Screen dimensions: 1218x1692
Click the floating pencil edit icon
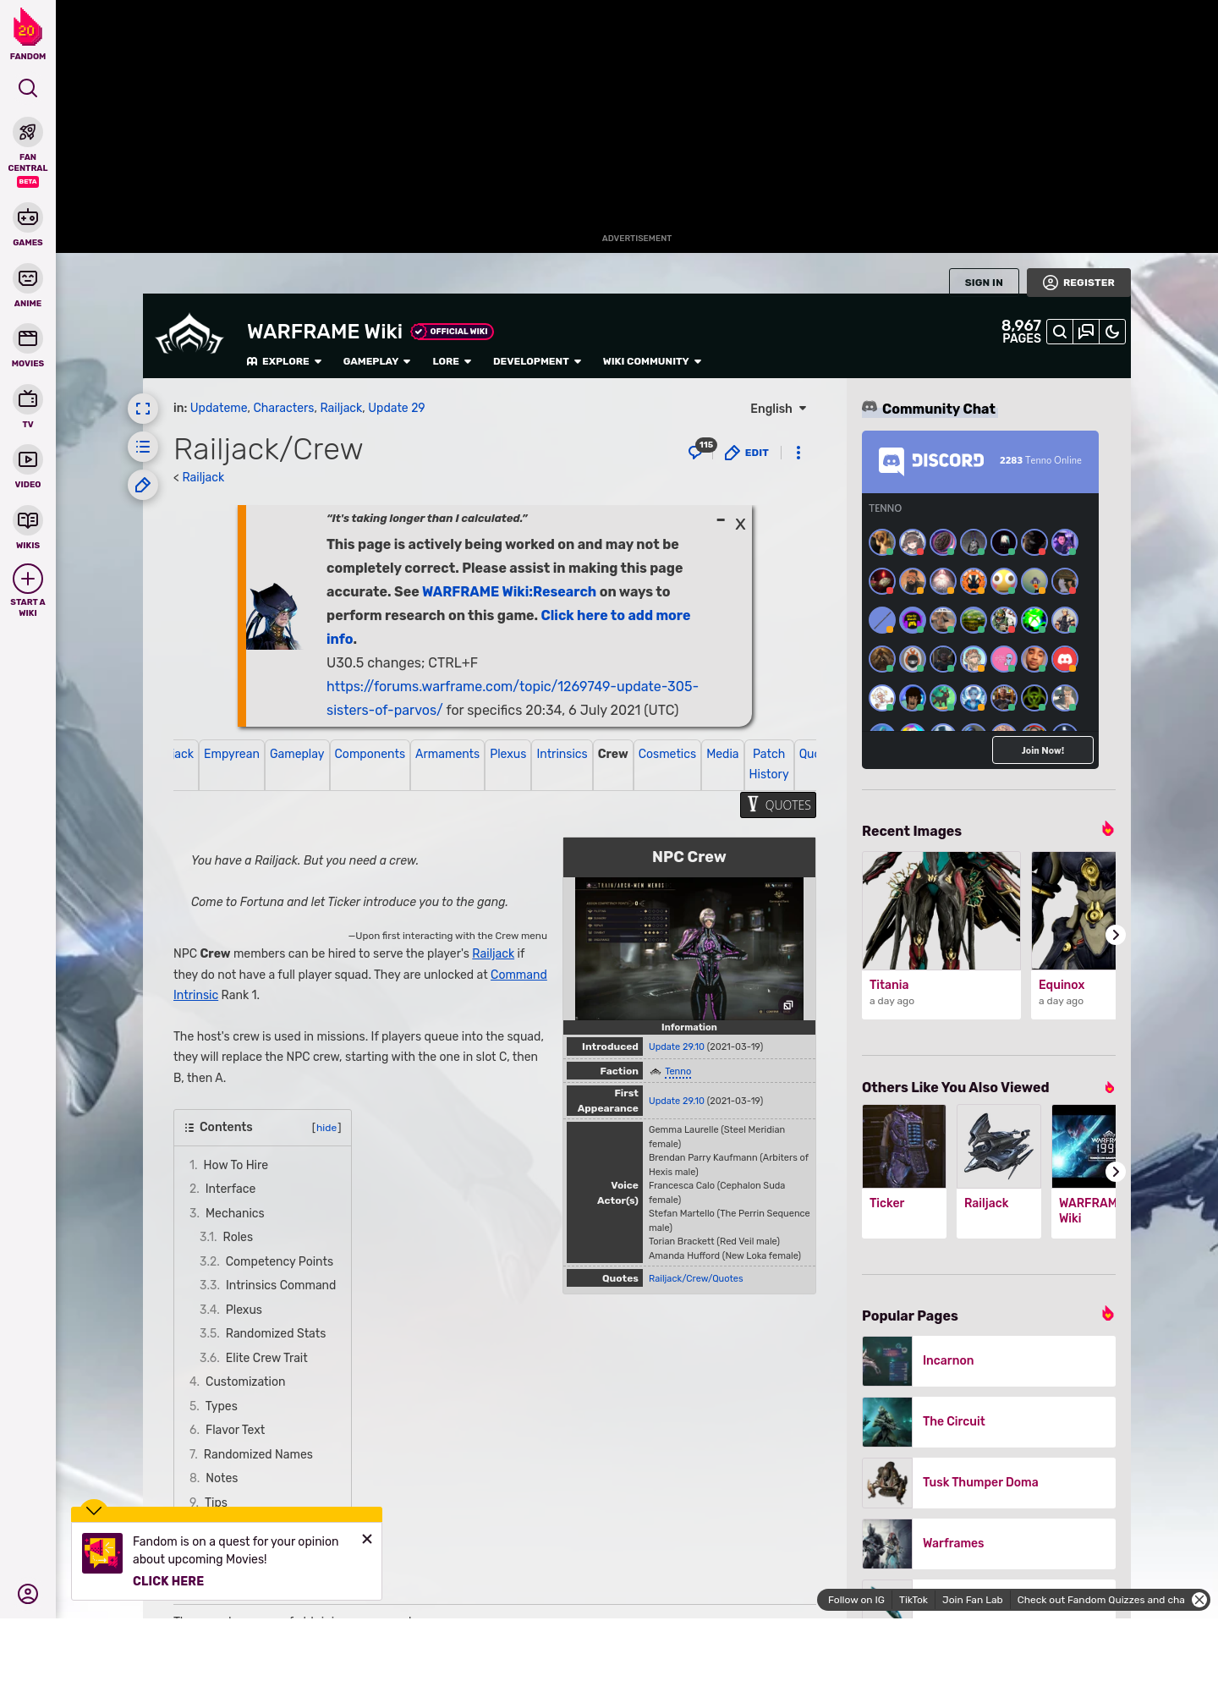(x=143, y=485)
